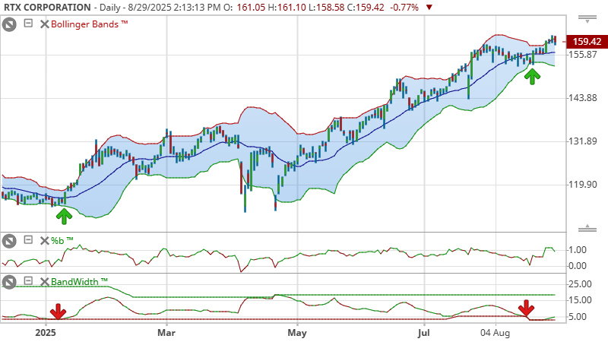Disable the %b indicator
The image size is (608, 342).
(9, 241)
